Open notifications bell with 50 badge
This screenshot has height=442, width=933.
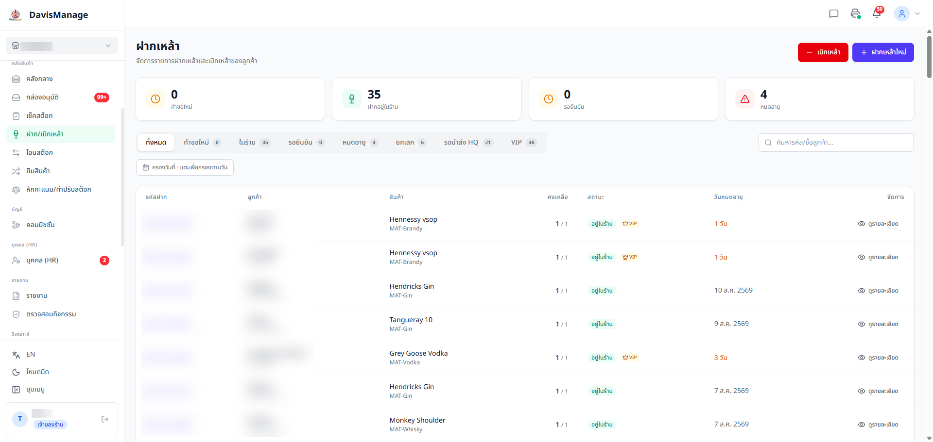pyautogui.click(x=877, y=14)
